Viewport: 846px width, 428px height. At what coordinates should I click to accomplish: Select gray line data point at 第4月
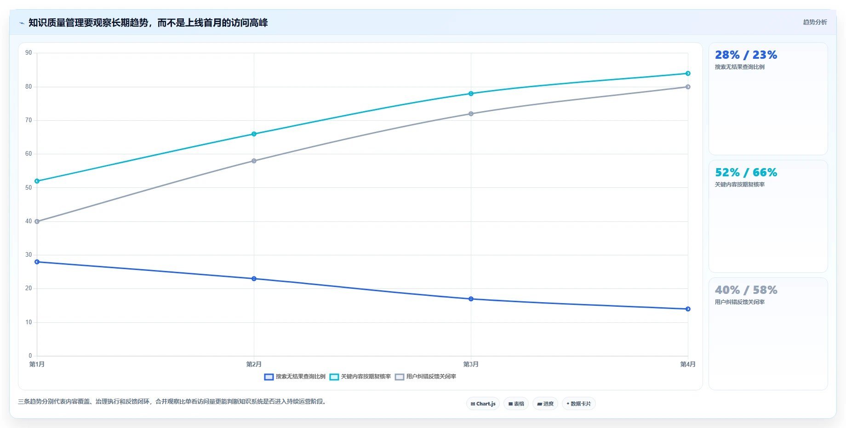coord(688,87)
